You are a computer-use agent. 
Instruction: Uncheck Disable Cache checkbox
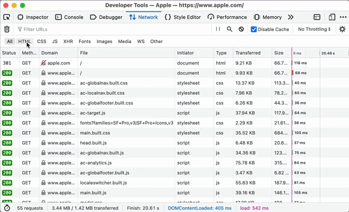pos(254,30)
